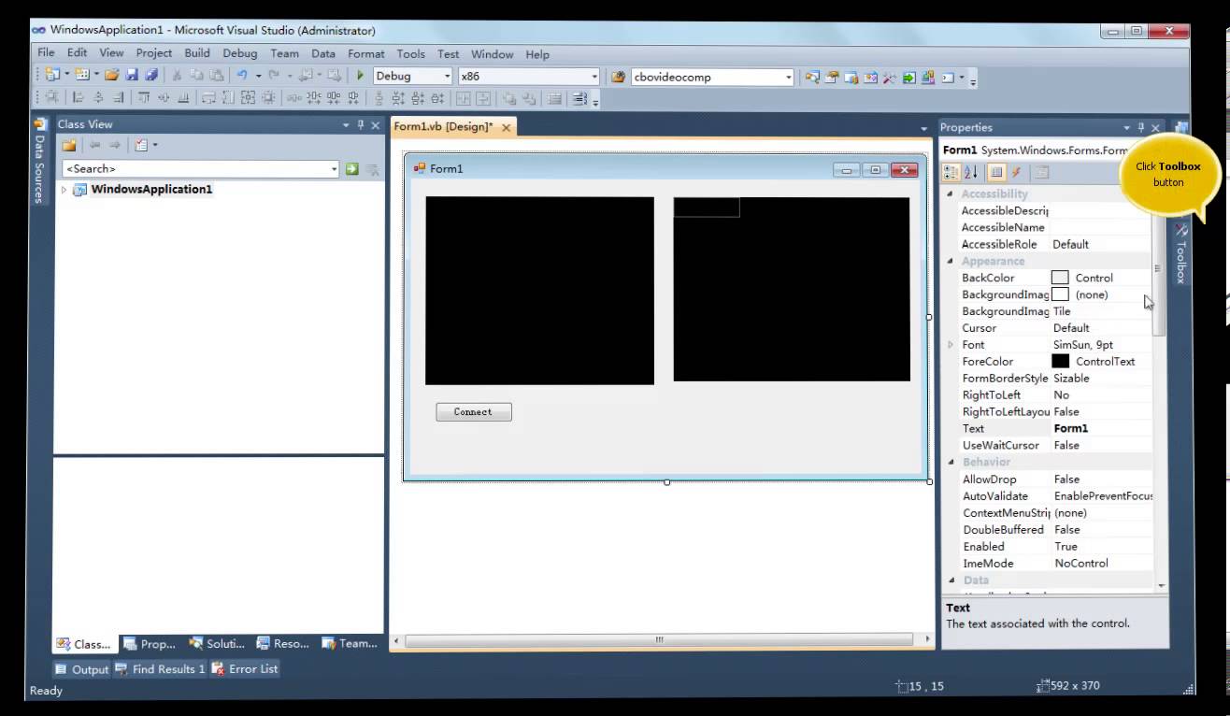Click the Align Tops layout icon
Image resolution: width=1230 pixels, height=716 pixels.
(x=144, y=97)
